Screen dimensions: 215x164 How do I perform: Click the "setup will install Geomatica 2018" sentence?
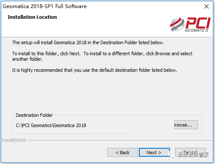[88, 42]
